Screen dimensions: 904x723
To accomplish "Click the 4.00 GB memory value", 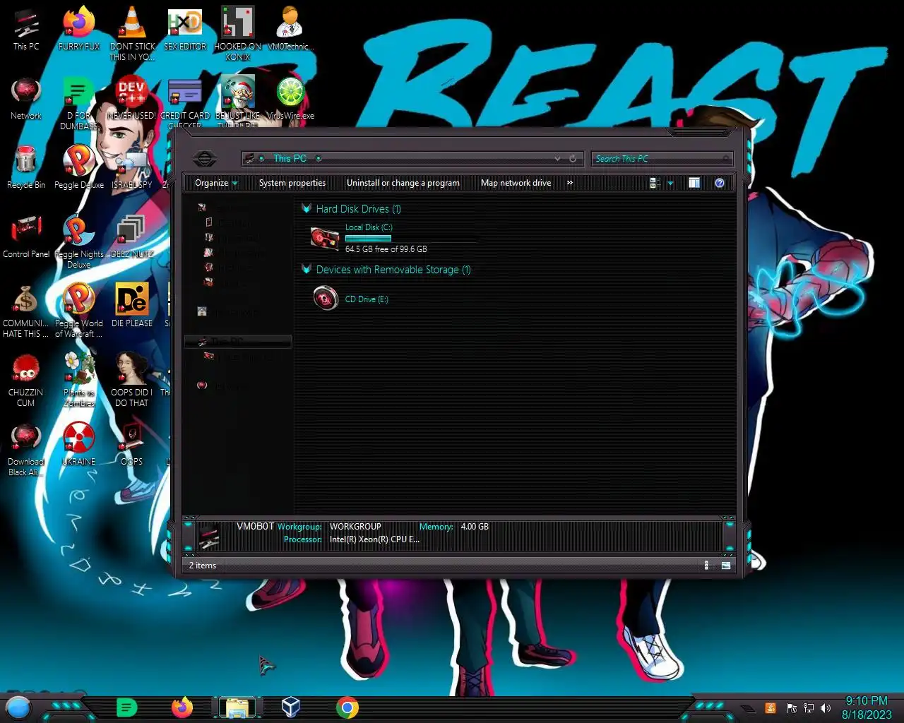I will point(475,527).
